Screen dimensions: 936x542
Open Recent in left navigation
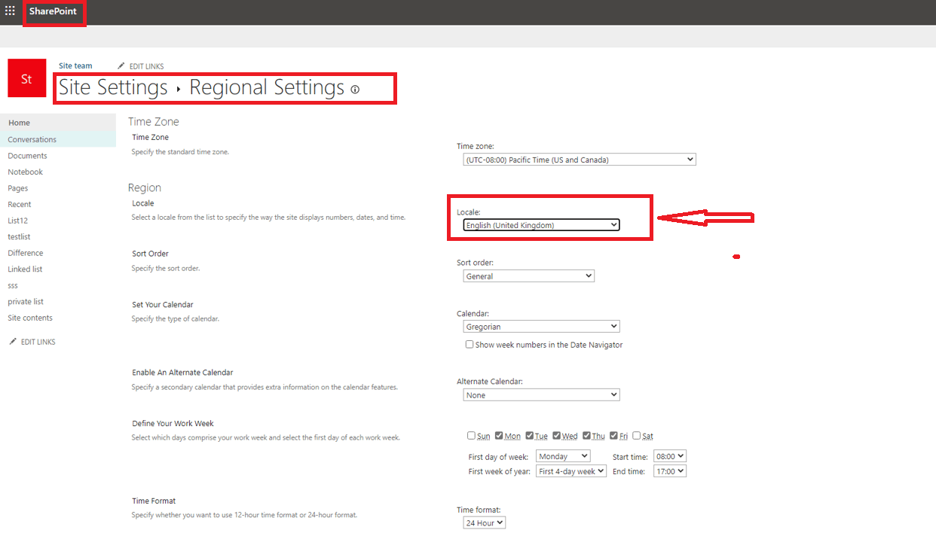coord(20,204)
